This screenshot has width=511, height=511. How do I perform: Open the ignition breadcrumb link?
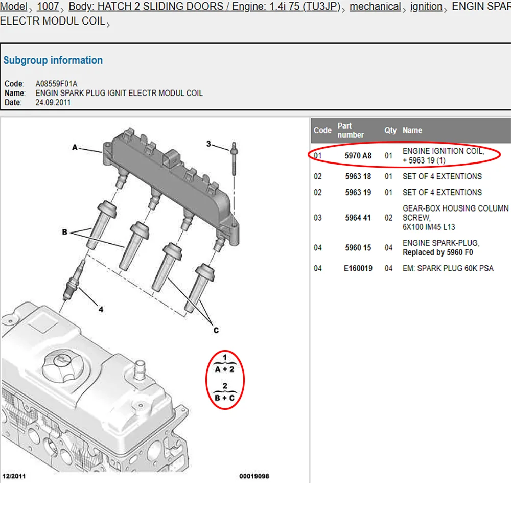(x=426, y=7)
